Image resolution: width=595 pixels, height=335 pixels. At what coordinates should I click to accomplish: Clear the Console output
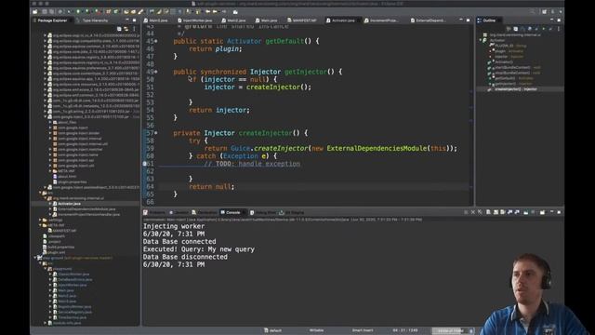(x=488, y=212)
